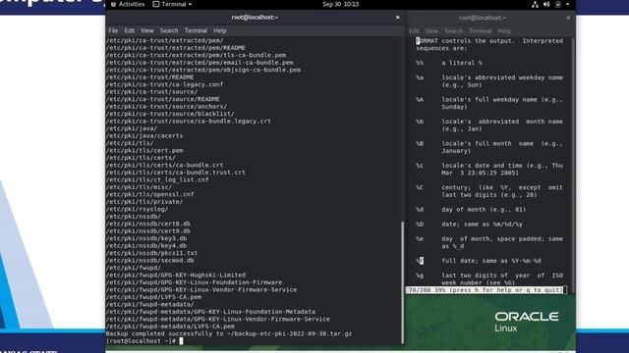Click the line /etc/pki/ca-trust/ca-legacy.conf
Image resolution: width=629 pixels, height=353 pixels.
(x=164, y=84)
